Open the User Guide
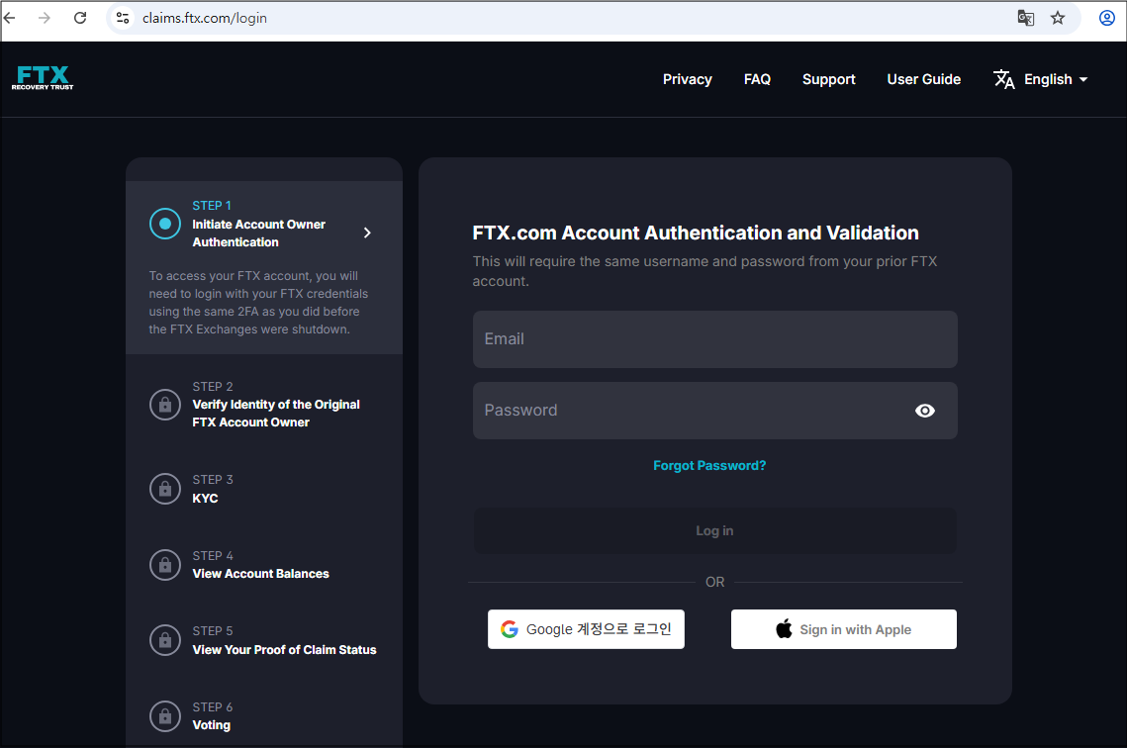Viewport: 1127px width, 748px height. point(923,79)
